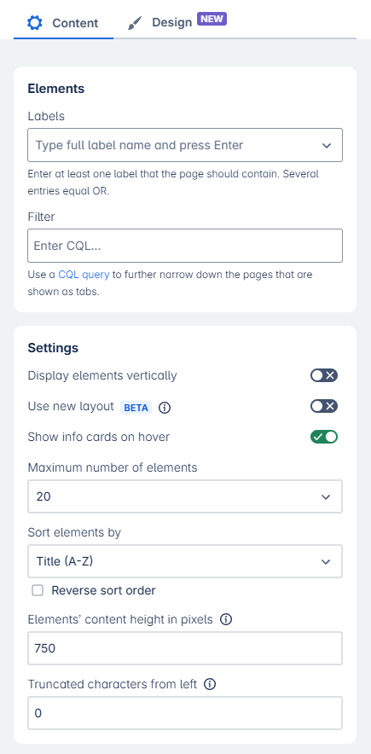The width and height of the screenshot is (371, 754).
Task: Click the Truncated characters from left field
Action: tap(185, 713)
